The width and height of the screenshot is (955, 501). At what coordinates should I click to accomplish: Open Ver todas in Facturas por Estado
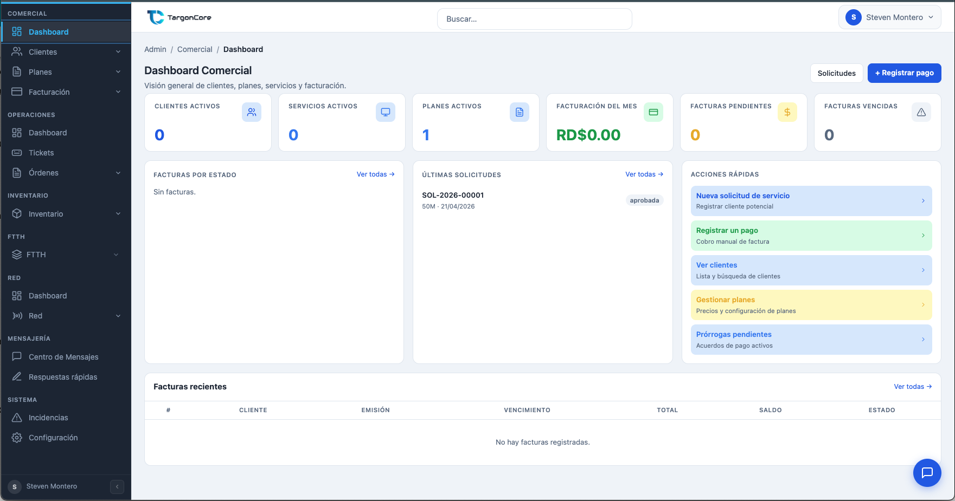(375, 174)
